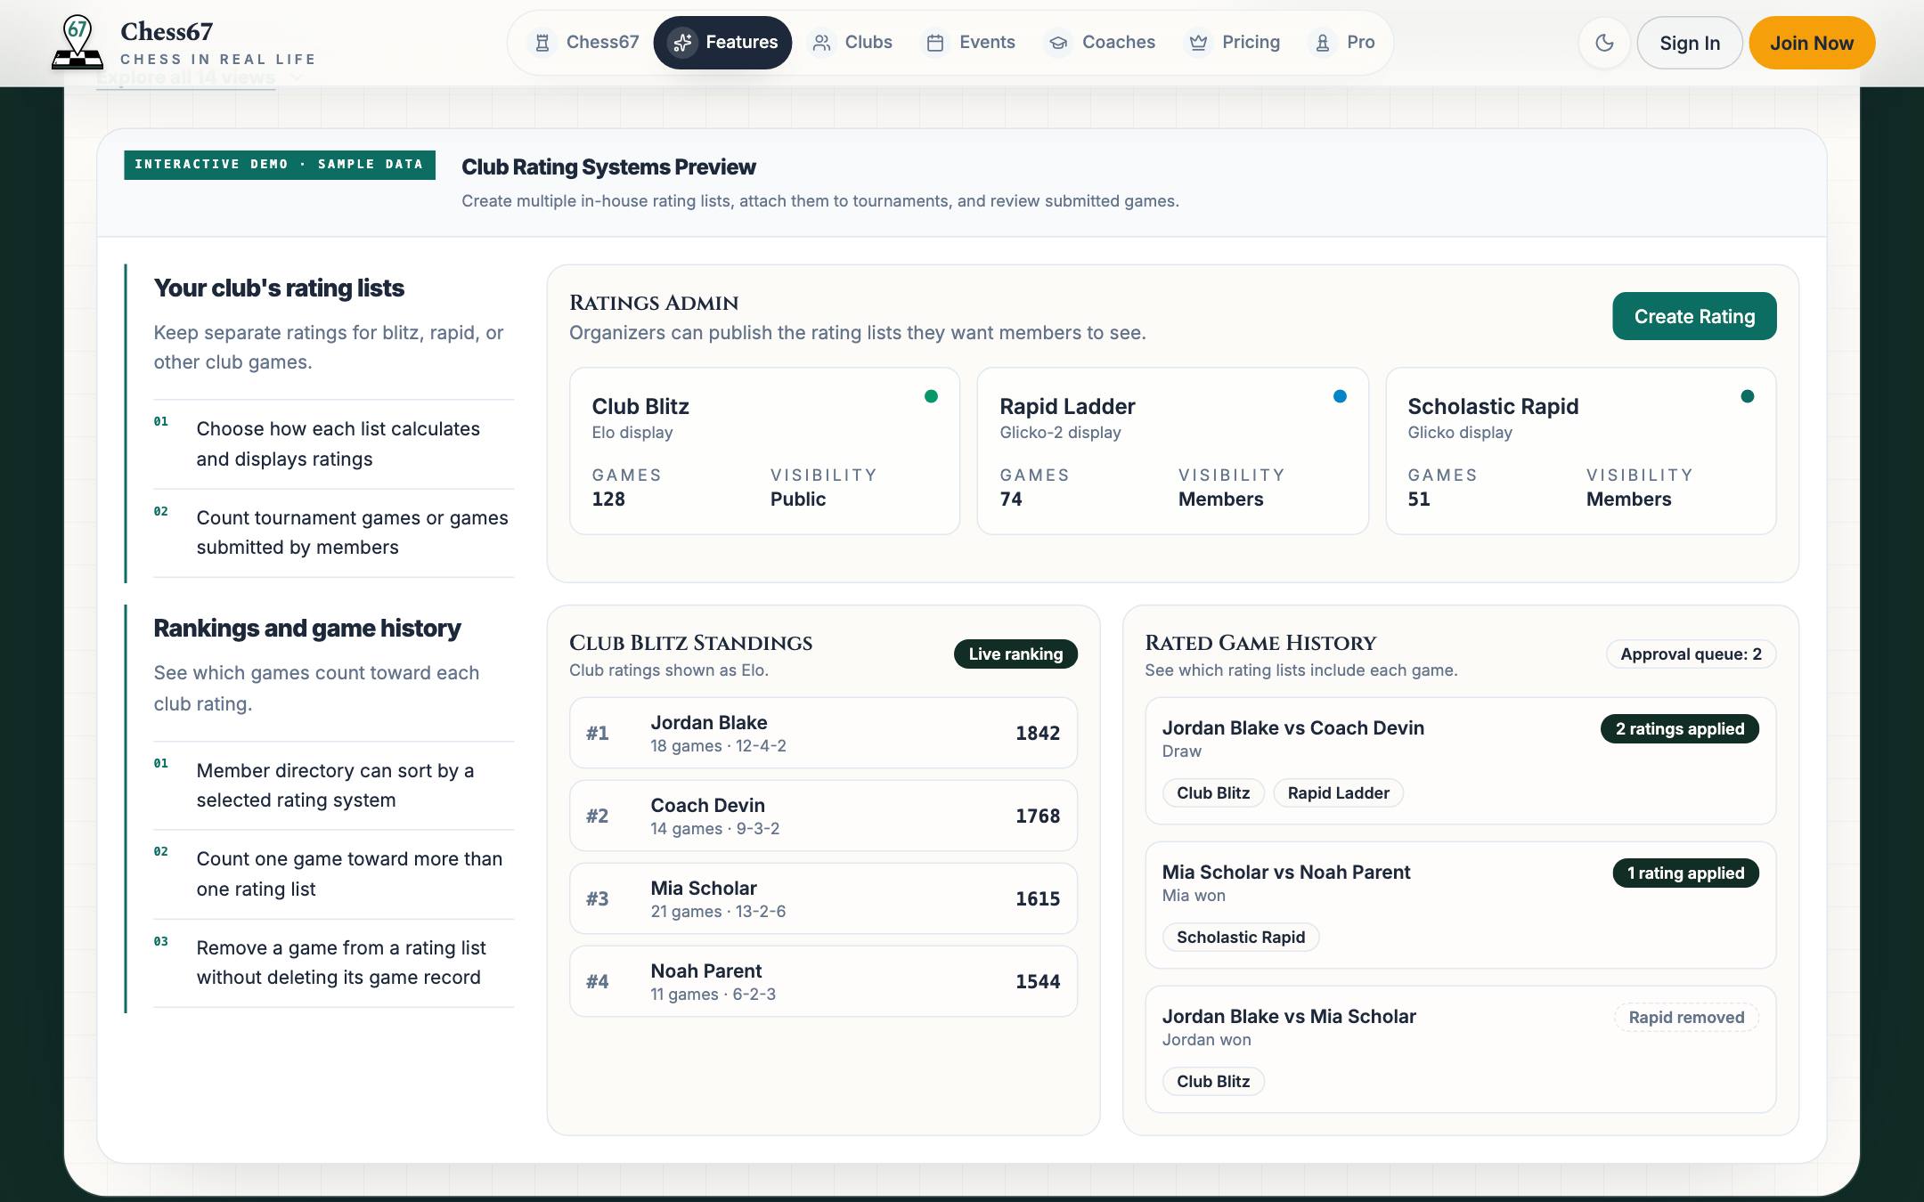1924x1202 pixels.
Task: Click Club Blitz tag under Jordan Blake vs Coach Devin
Action: pos(1213,793)
